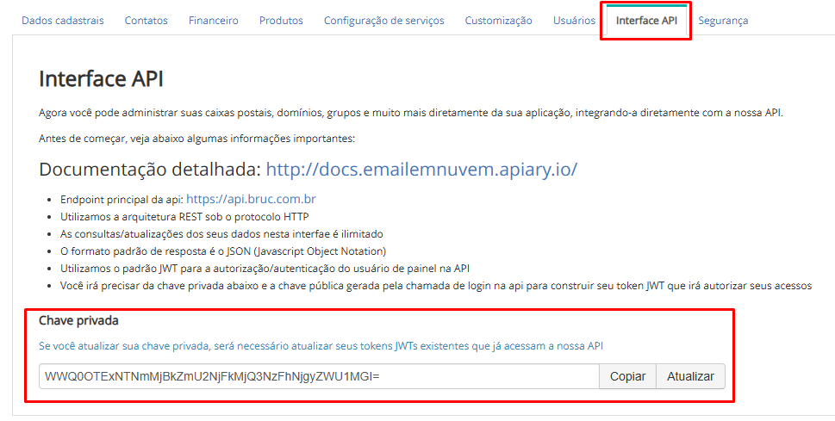This screenshot has width=835, height=421.
Task: Click the Documentação detalhada heading text
Action: click(x=150, y=169)
